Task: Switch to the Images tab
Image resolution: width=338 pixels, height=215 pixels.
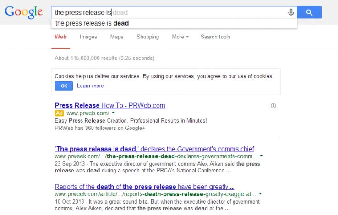Action: pos(88,37)
